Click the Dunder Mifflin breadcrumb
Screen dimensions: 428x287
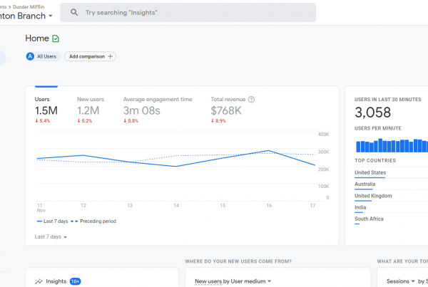click(x=29, y=7)
